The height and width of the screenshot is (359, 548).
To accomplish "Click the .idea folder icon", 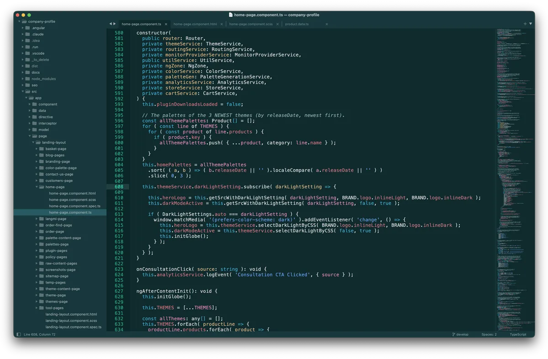I will point(28,41).
